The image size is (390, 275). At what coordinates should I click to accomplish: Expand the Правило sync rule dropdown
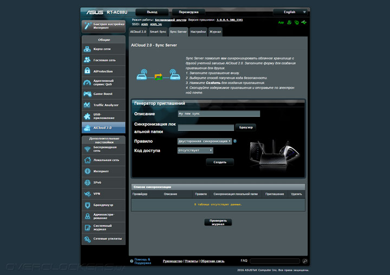[x=204, y=141]
